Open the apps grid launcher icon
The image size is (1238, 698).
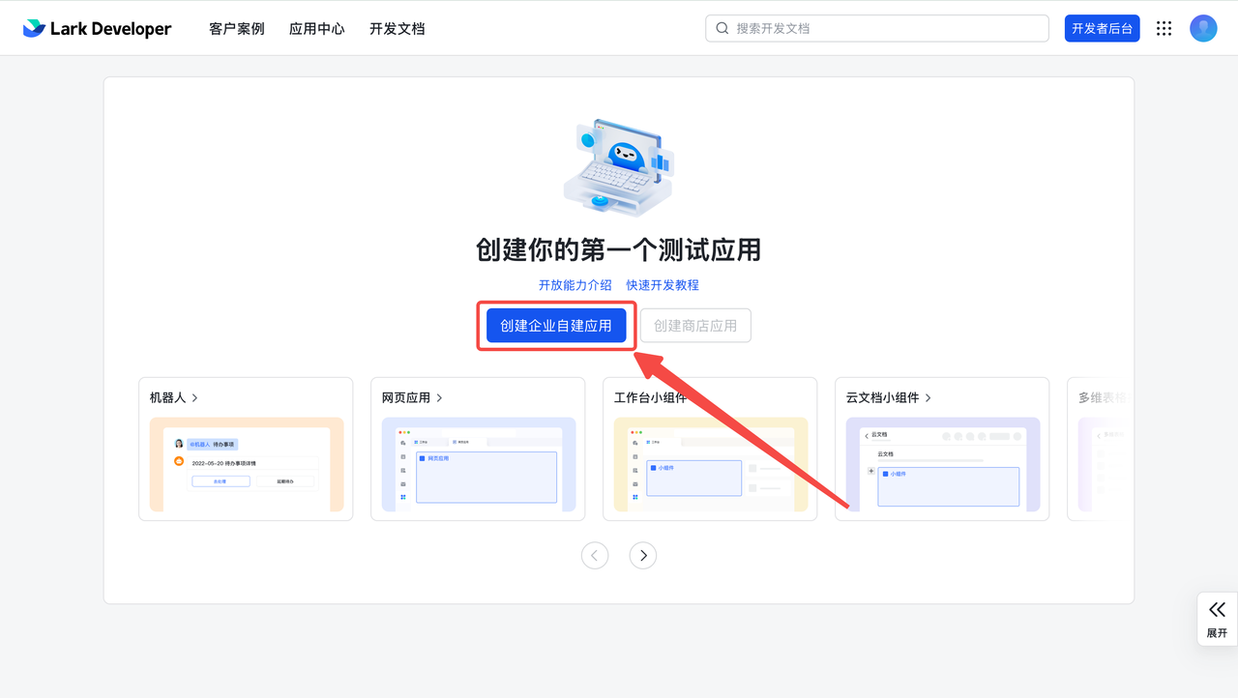(x=1164, y=28)
